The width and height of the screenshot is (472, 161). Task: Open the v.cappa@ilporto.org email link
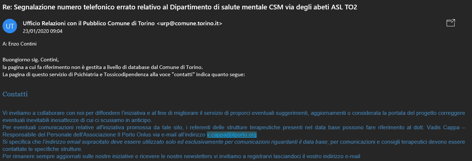[x=232, y=135]
